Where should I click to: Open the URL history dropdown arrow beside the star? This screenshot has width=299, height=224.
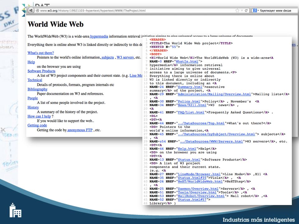point(242,11)
